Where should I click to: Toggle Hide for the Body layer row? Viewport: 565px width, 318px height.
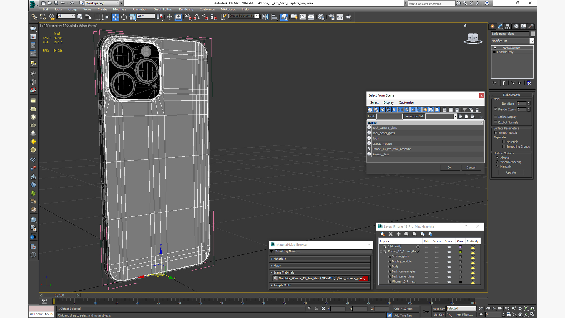[426, 267]
